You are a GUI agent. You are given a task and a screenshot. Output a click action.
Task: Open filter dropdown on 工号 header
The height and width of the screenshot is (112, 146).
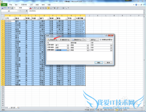(14, 19)
